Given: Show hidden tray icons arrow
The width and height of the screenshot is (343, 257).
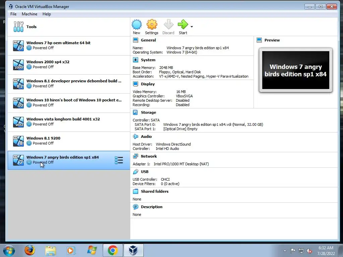Looking at the screenshot, I should click(285, 251).
